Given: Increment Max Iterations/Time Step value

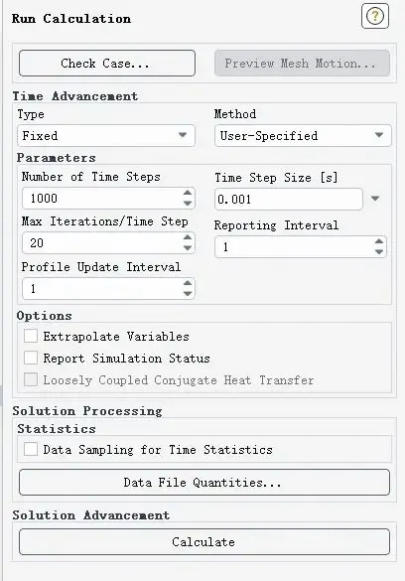Looking at the screenshot, I should tap(188, 237).
